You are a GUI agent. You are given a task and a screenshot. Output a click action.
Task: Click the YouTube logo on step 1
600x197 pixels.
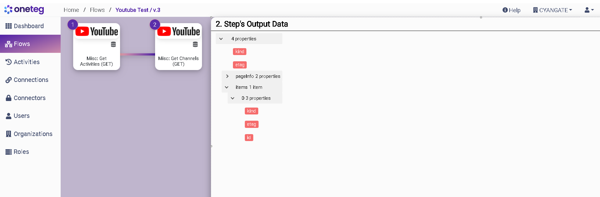point(97,32)
